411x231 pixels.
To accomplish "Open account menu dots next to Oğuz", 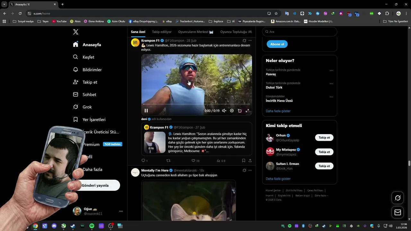I will (x=121, y=211).
